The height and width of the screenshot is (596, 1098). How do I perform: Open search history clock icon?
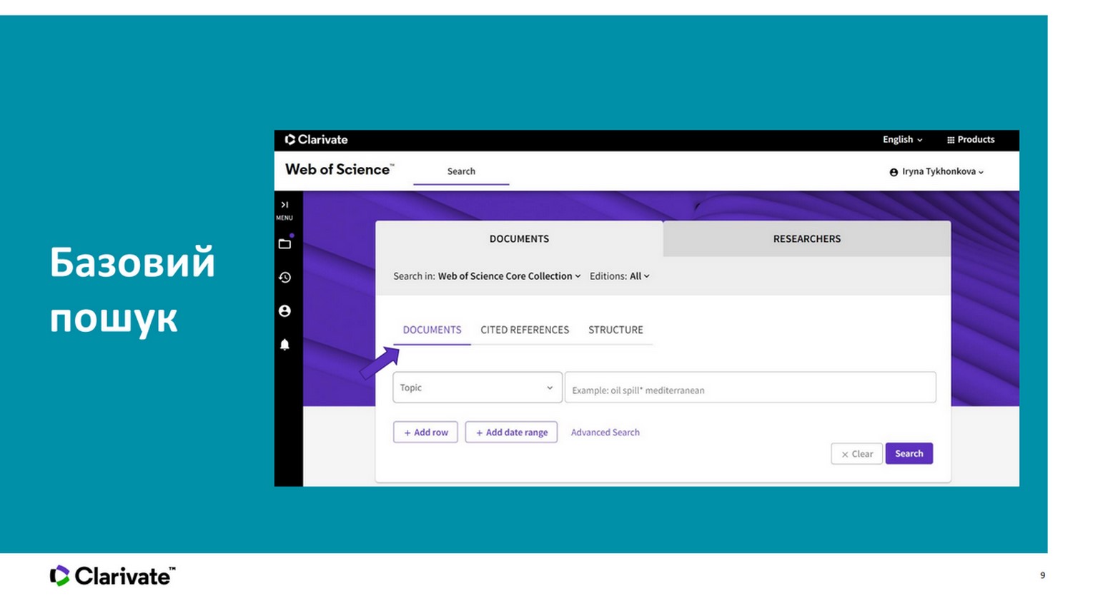point(285,278)
